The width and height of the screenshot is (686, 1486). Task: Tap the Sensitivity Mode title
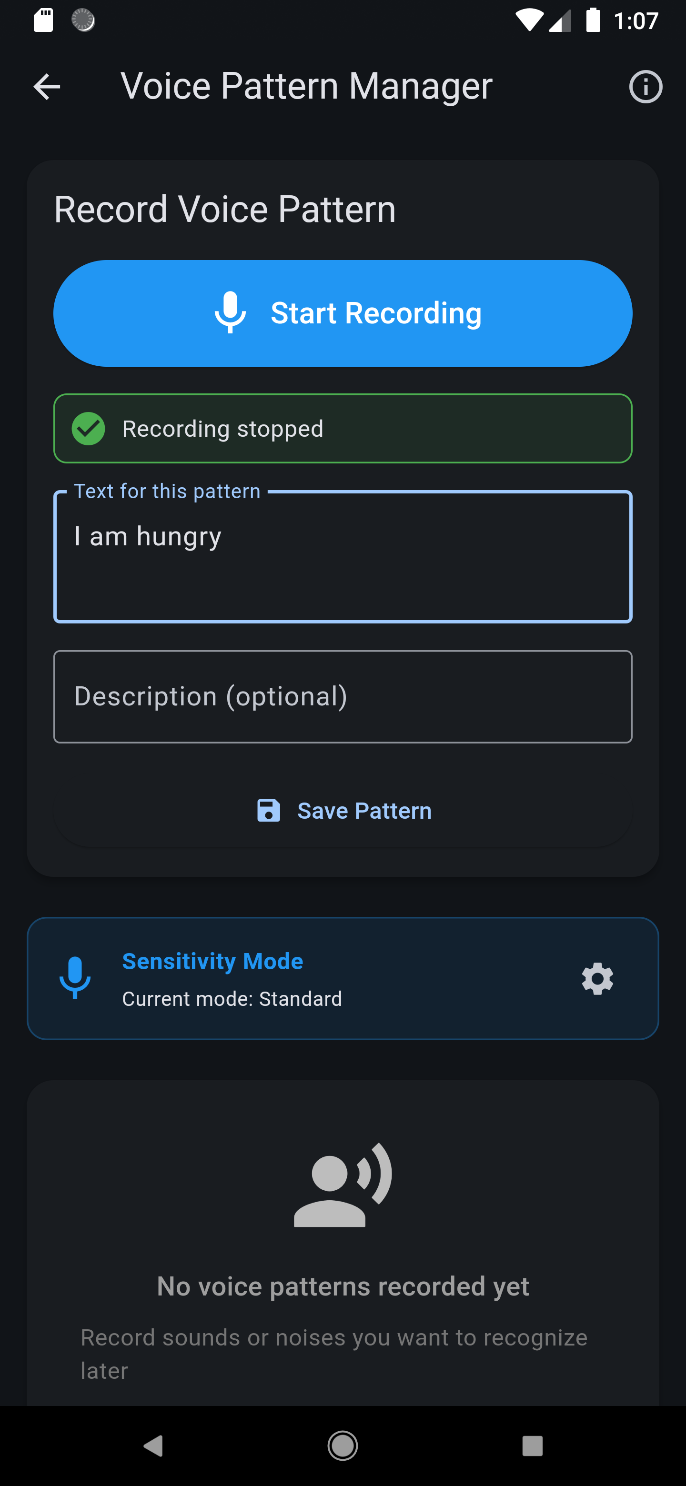[x=212, y=961]
